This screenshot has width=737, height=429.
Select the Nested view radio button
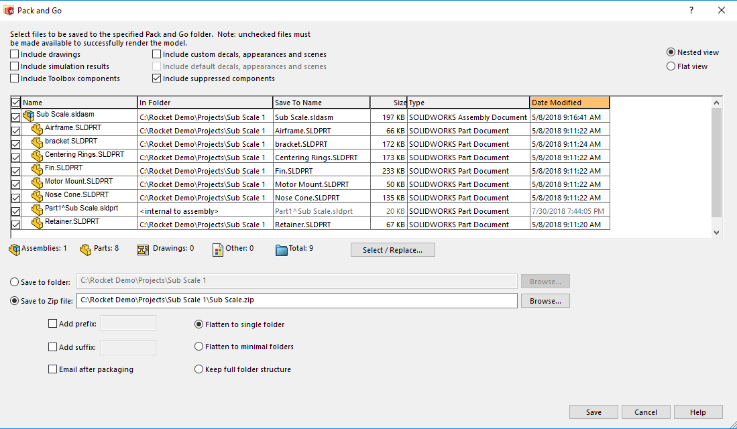point(671,52)
